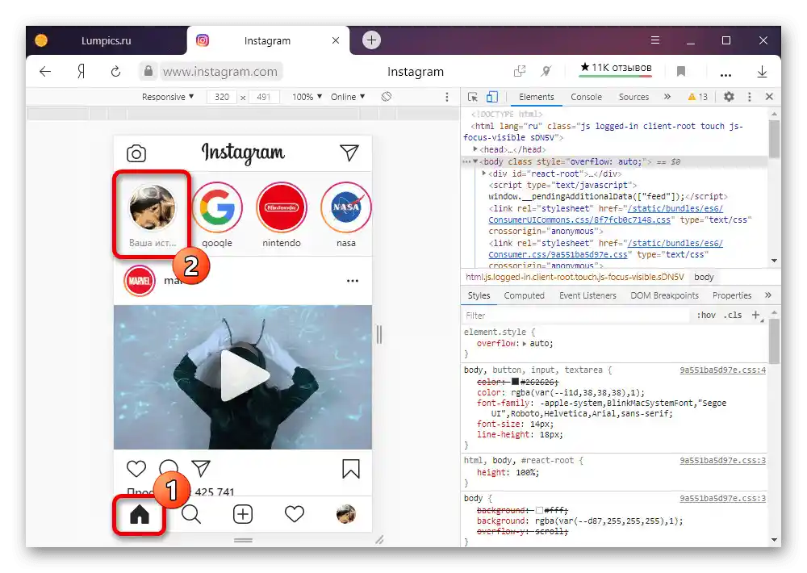Open the Online throttling dropdown
807x573 pixels.
348,97
